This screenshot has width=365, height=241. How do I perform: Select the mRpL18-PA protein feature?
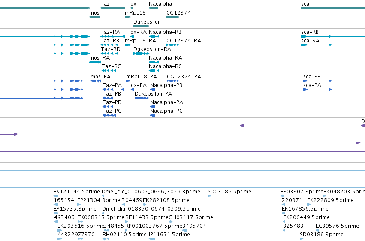click(x=128, y=81)
